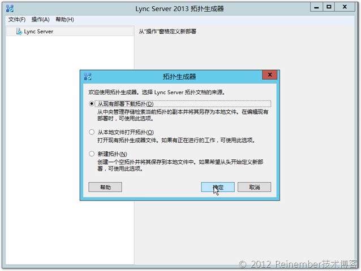The width and height of the screenshot is (361, 271).
Task: Close the Lync Server 2013 main window
Action: coord(345,7)
